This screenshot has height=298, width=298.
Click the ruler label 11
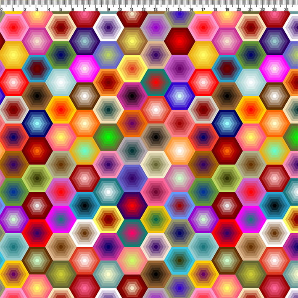[132, 10]
